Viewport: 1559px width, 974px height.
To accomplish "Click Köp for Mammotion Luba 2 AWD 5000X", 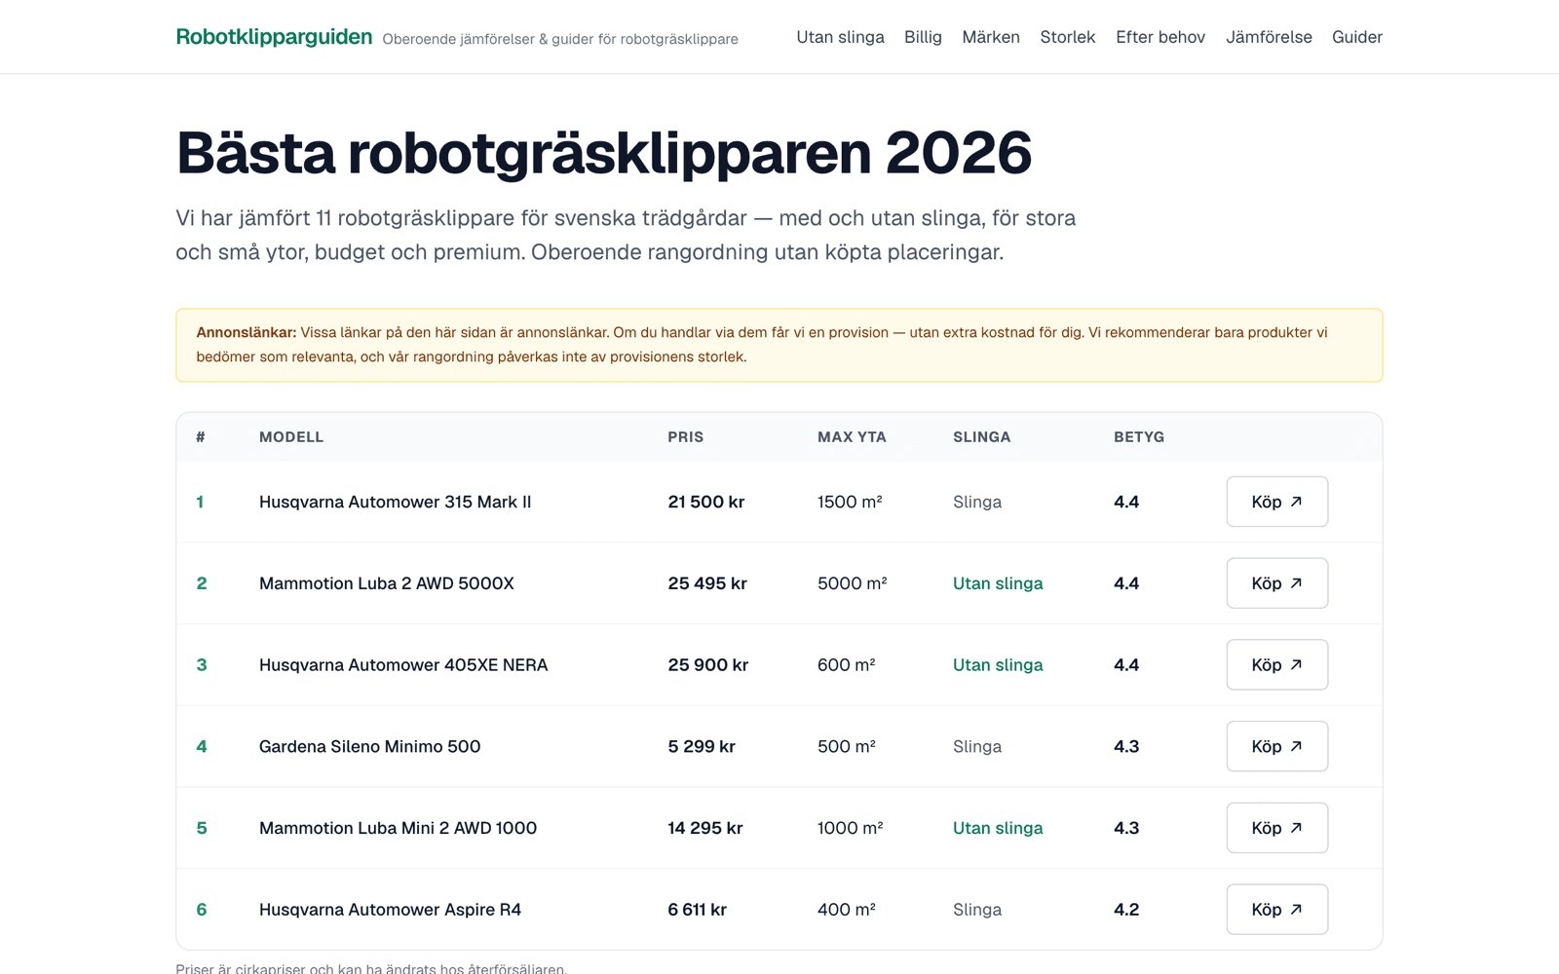I will pos(1276,583).
